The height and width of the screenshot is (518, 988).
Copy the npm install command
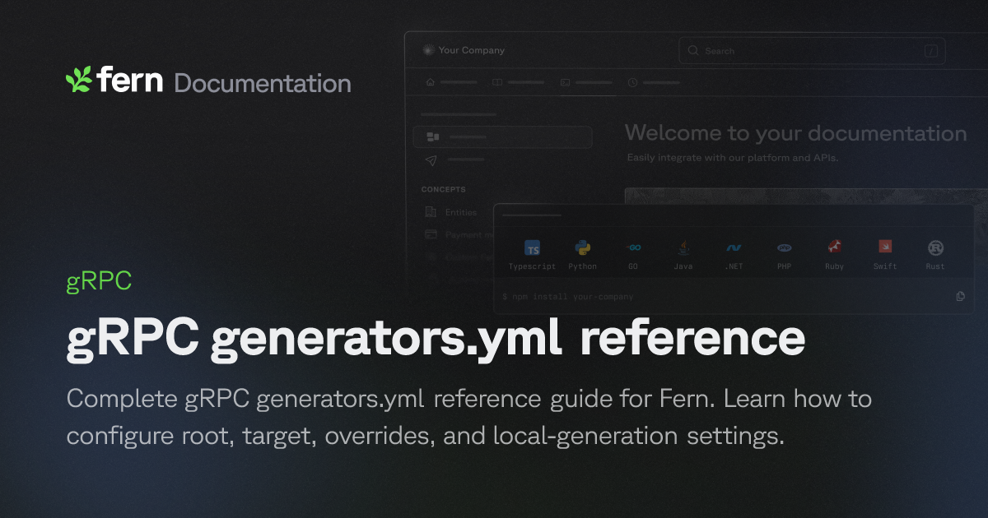pos(960,296)
